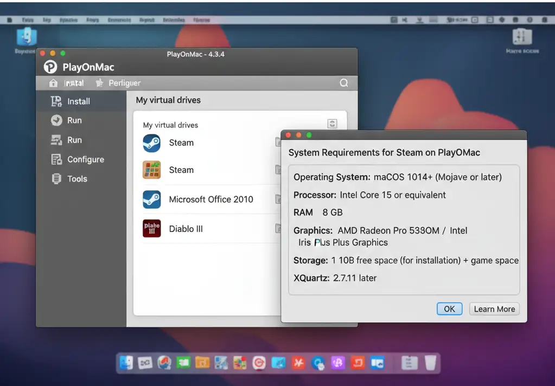Click the refresh button above the virtual drives list
This screenshot has width=555, height=386.
click(x=332, y=123)
